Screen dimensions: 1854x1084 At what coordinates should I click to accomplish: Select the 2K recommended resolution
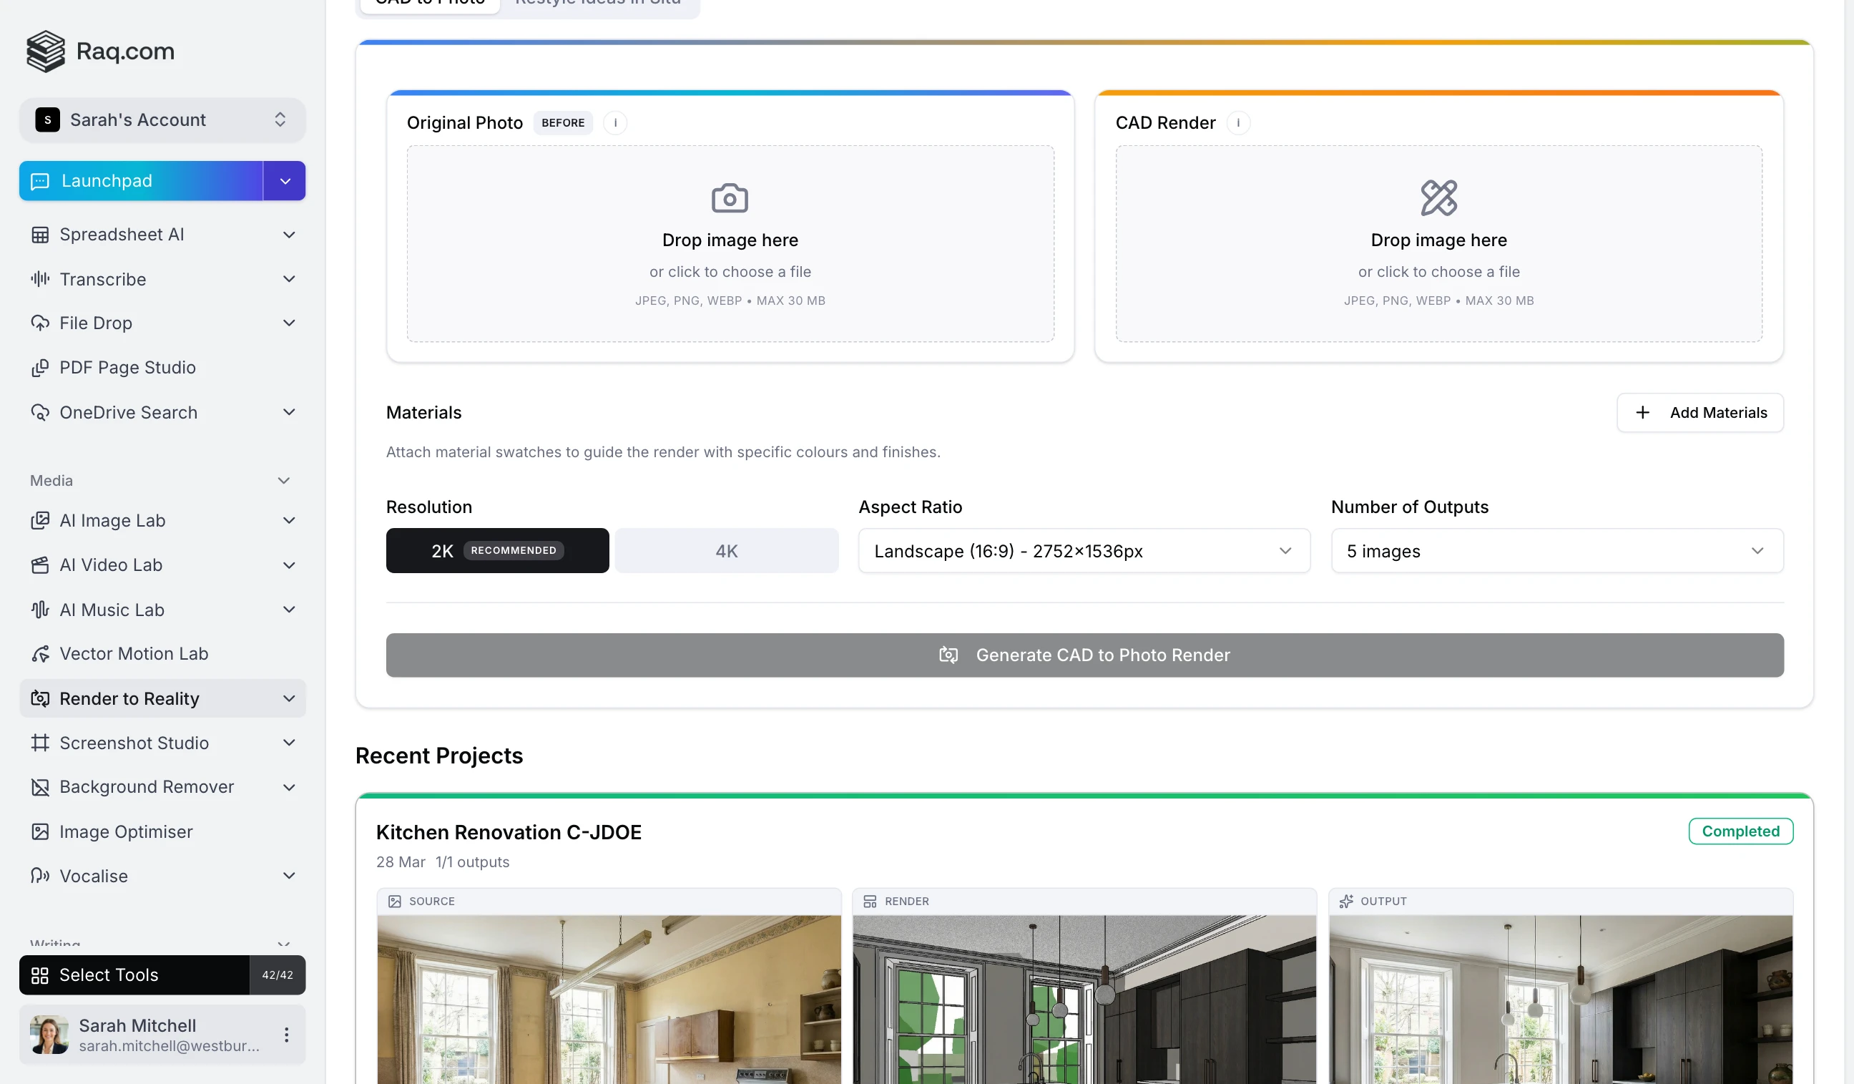496,550
